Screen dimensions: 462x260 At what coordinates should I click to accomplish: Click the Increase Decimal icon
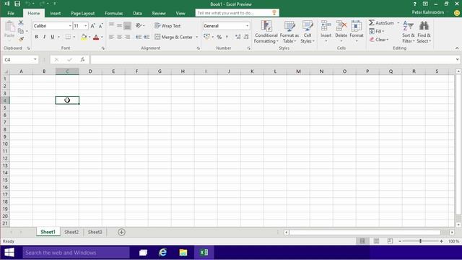237,37
